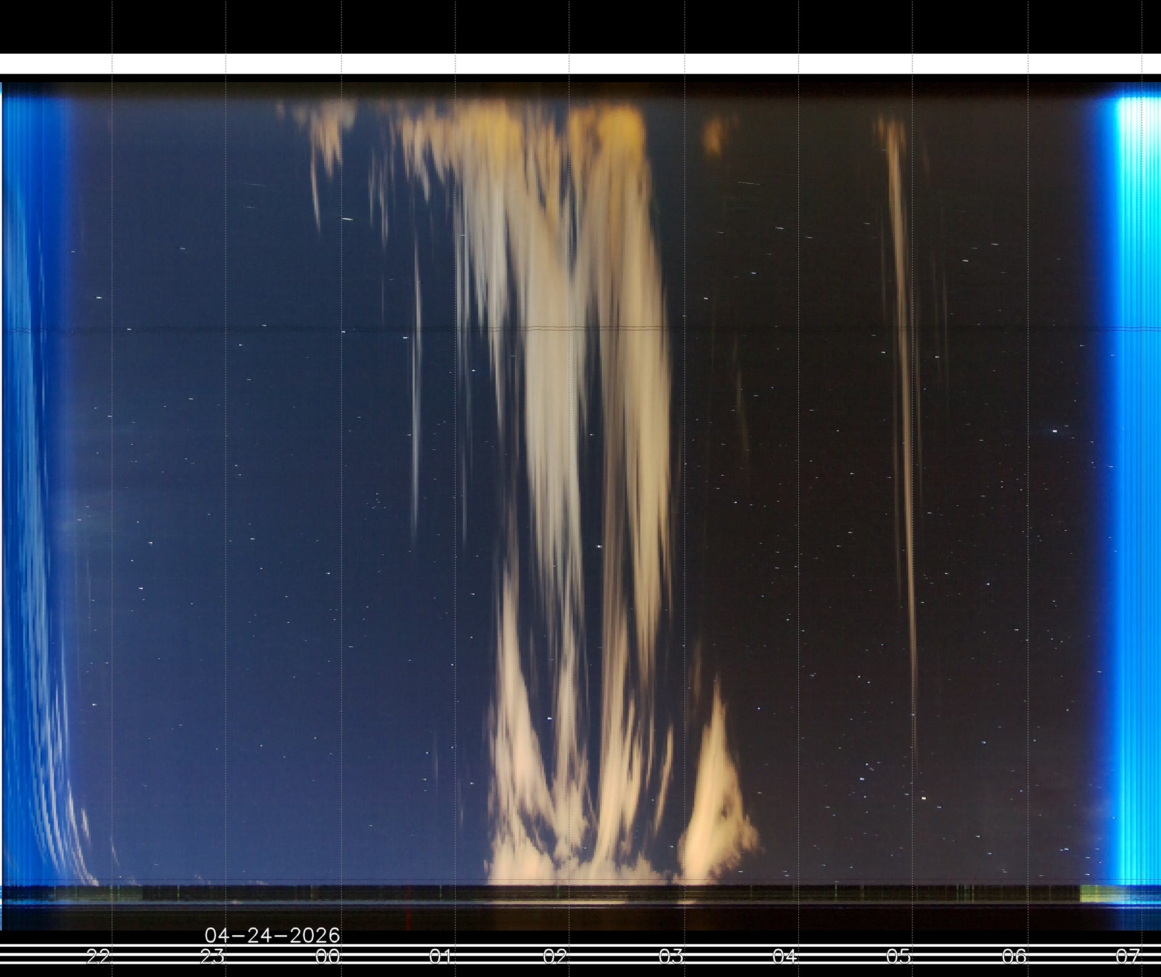This screenshot has height=977, width=1161.
Task: Click the bright blue dawn band at right
Action: pos(1132,484)
